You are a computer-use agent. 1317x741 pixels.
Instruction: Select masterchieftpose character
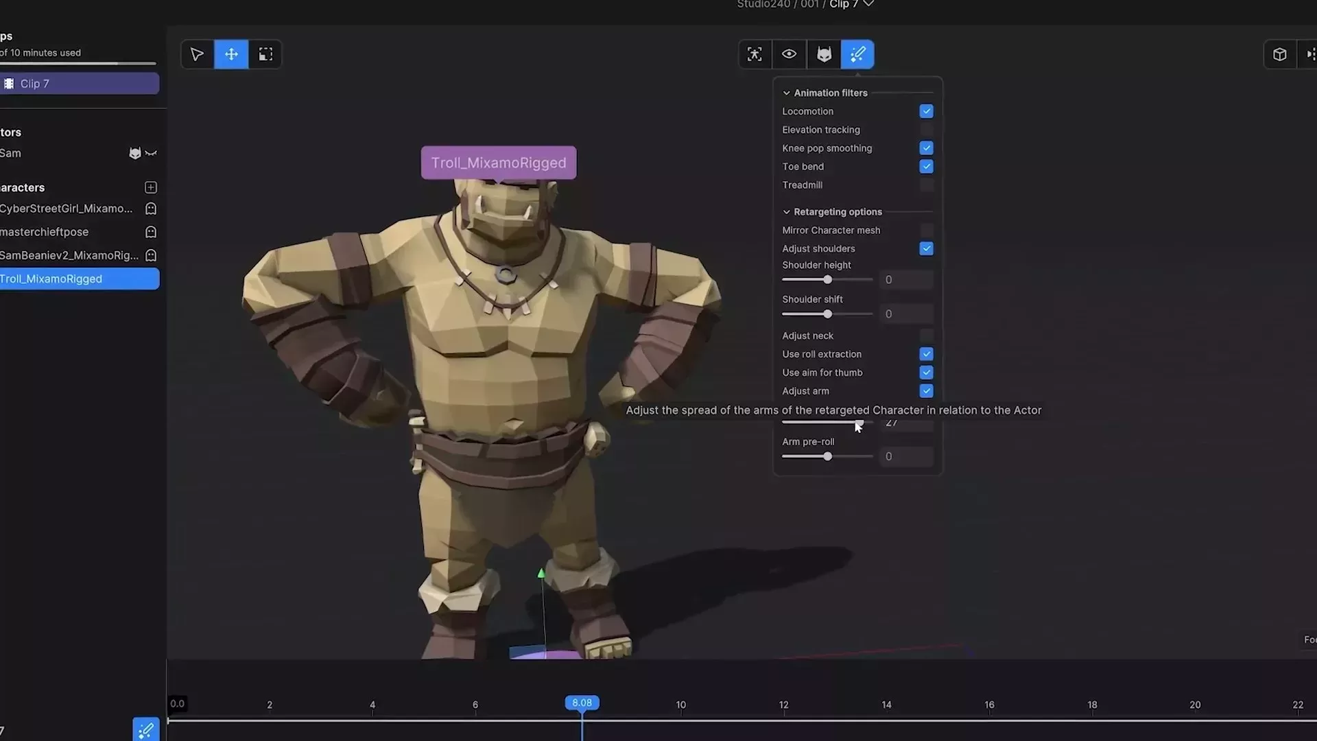45,232
